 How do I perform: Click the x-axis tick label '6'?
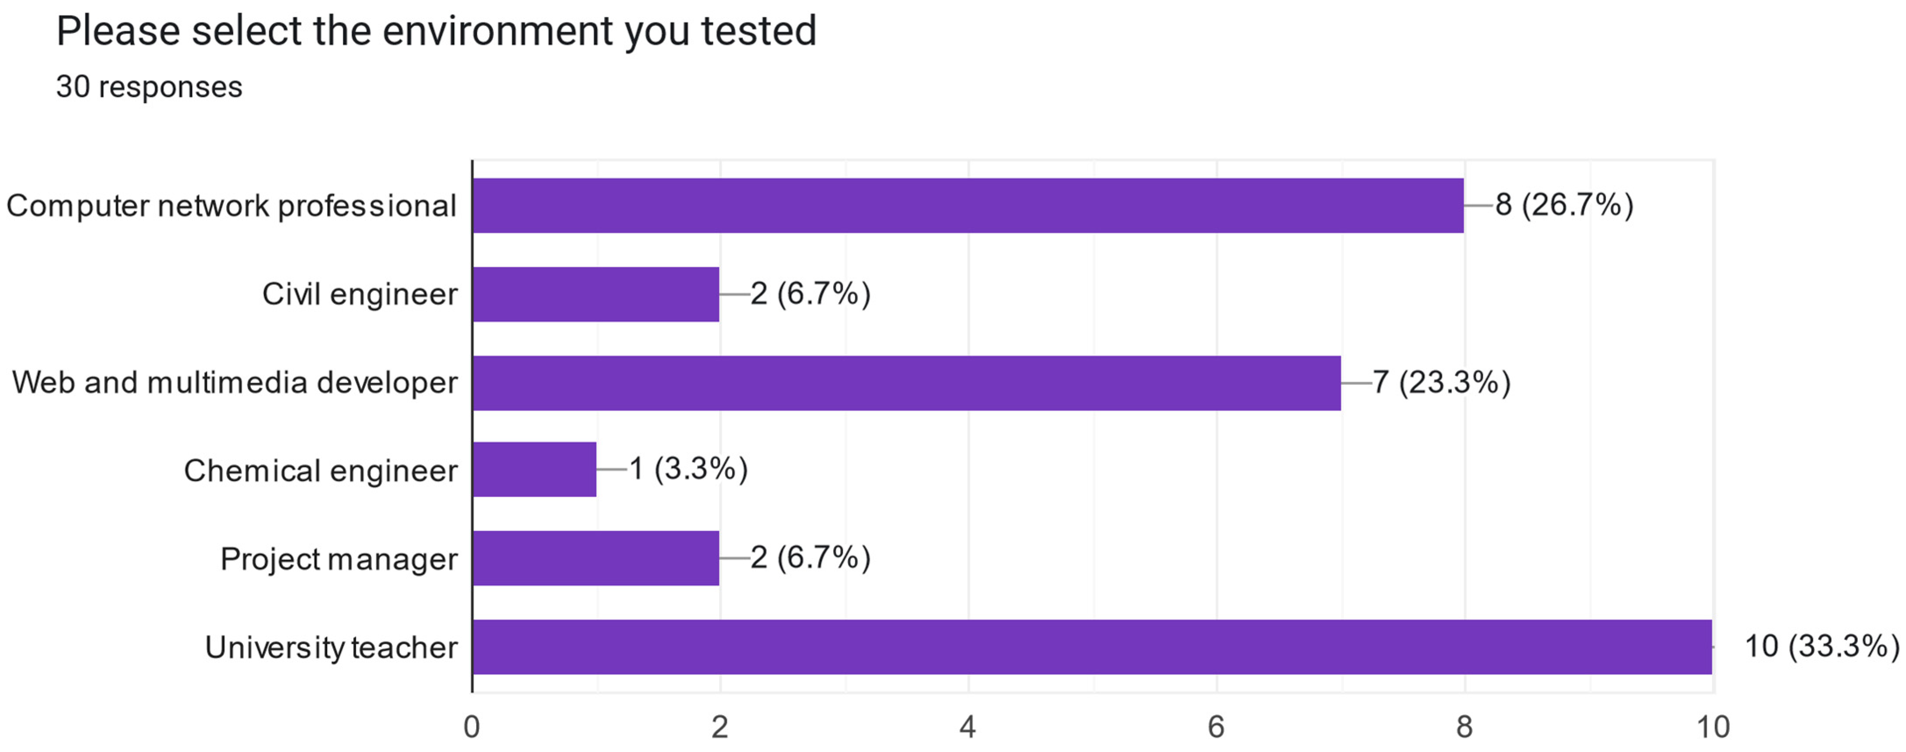1216,727
